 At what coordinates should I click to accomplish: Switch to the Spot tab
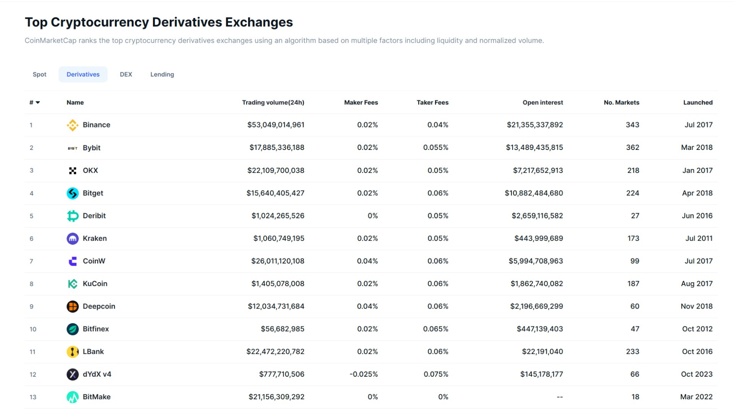pos(39,74)
